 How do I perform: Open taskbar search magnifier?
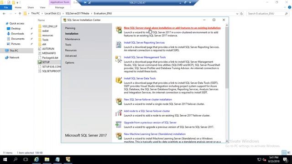pos(16,159)
